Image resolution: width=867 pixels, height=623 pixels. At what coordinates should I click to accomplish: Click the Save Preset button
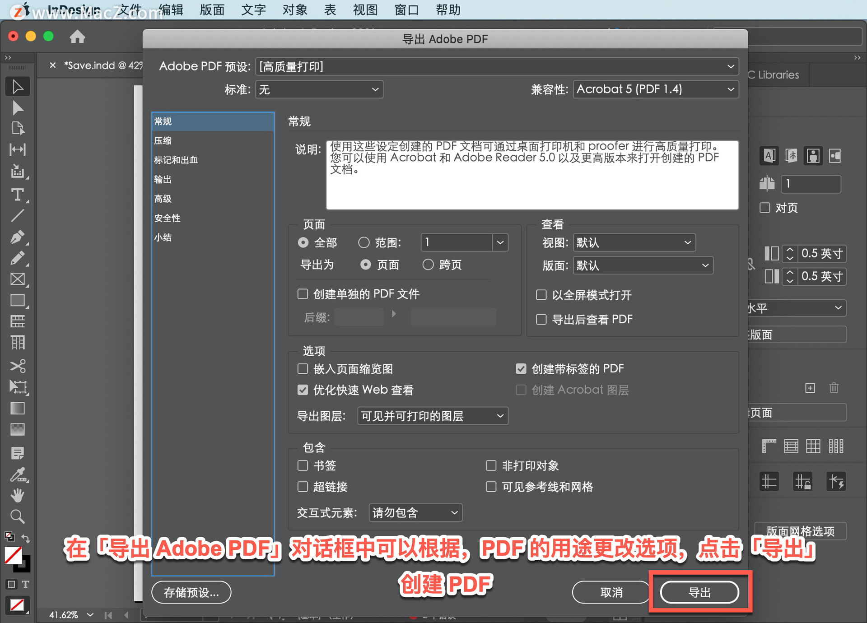click(191, 592)
